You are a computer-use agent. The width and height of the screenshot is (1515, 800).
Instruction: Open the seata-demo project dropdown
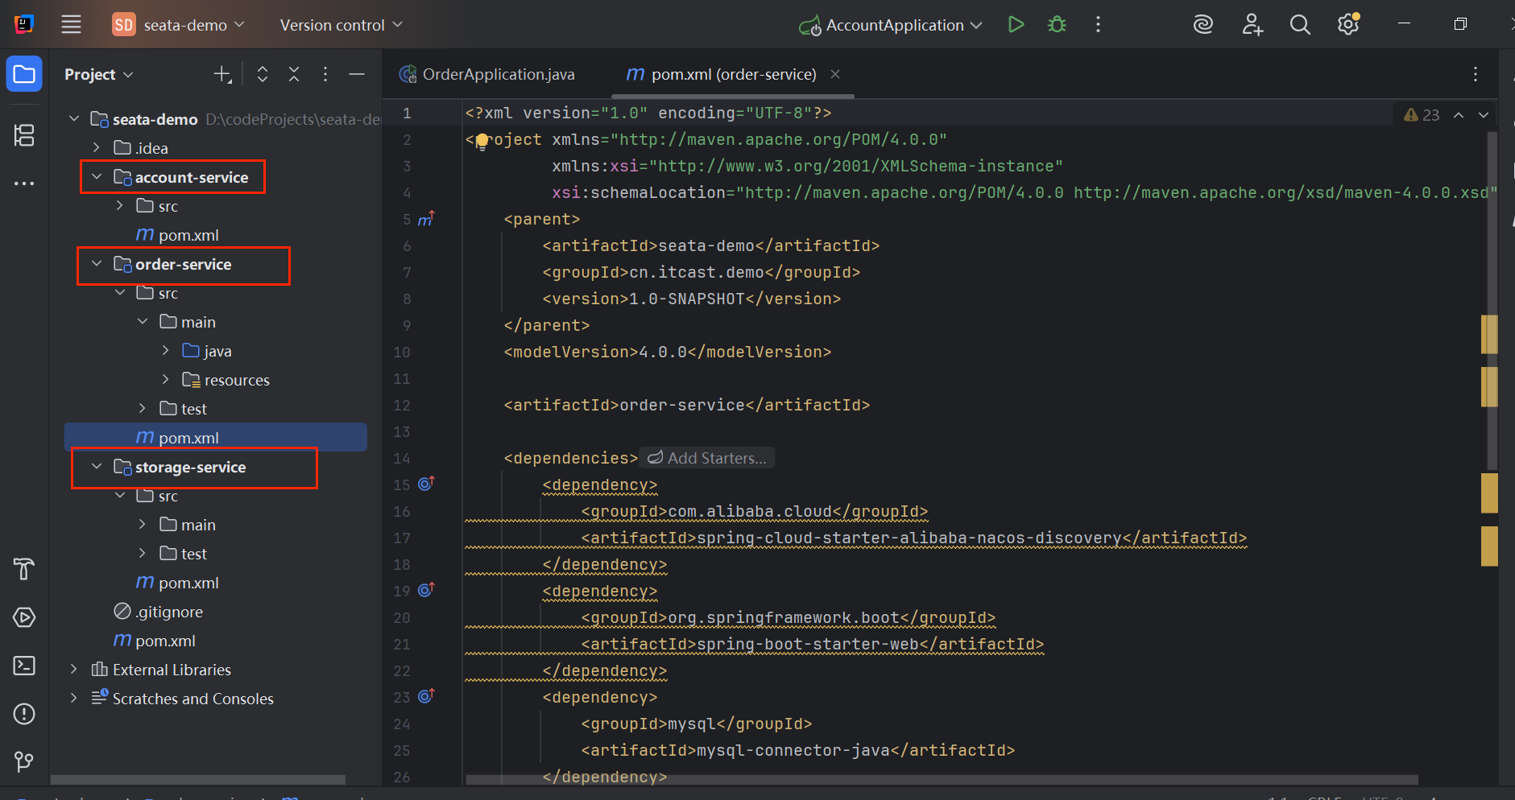point(179,25)
